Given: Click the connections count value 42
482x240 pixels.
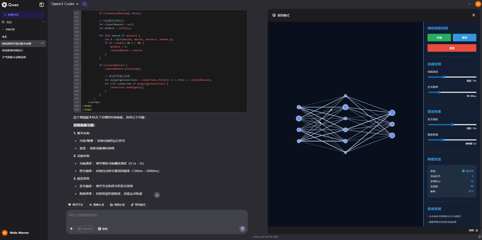Looking at the screenshot, I should click(472, 186).
